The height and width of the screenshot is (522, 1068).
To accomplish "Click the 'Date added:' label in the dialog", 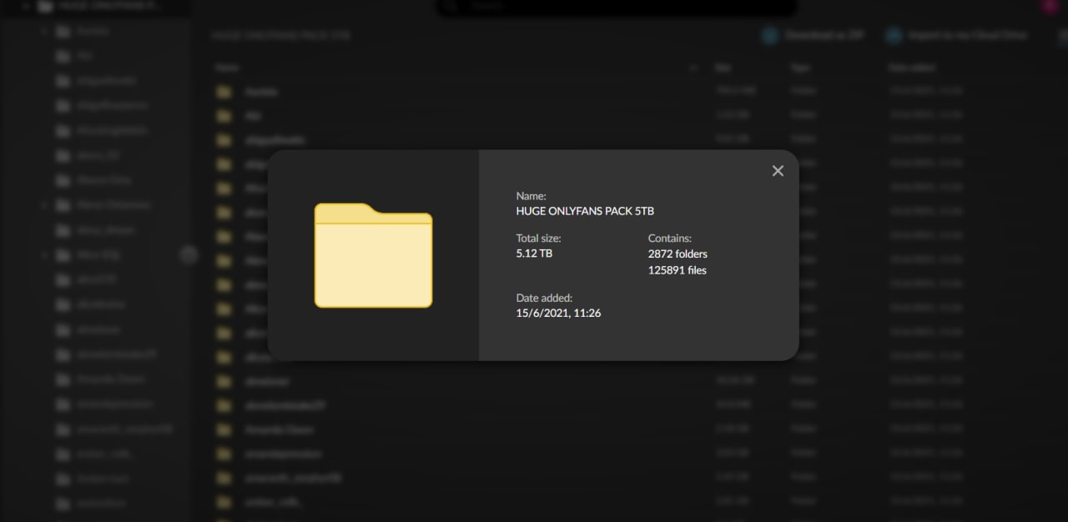I will tap(544, 298).
